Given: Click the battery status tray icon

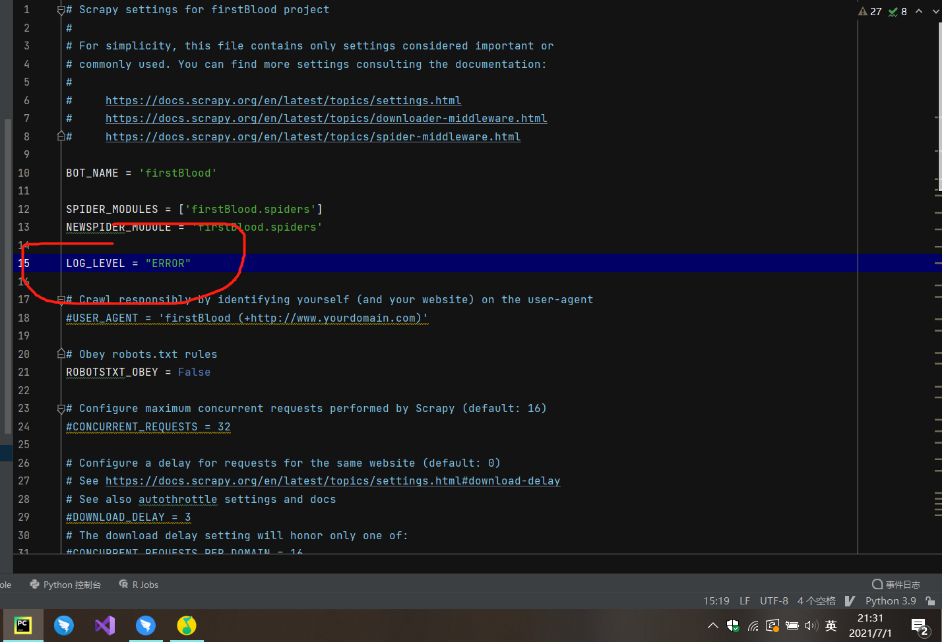Looking at the screenshot, I should [792, 626].
